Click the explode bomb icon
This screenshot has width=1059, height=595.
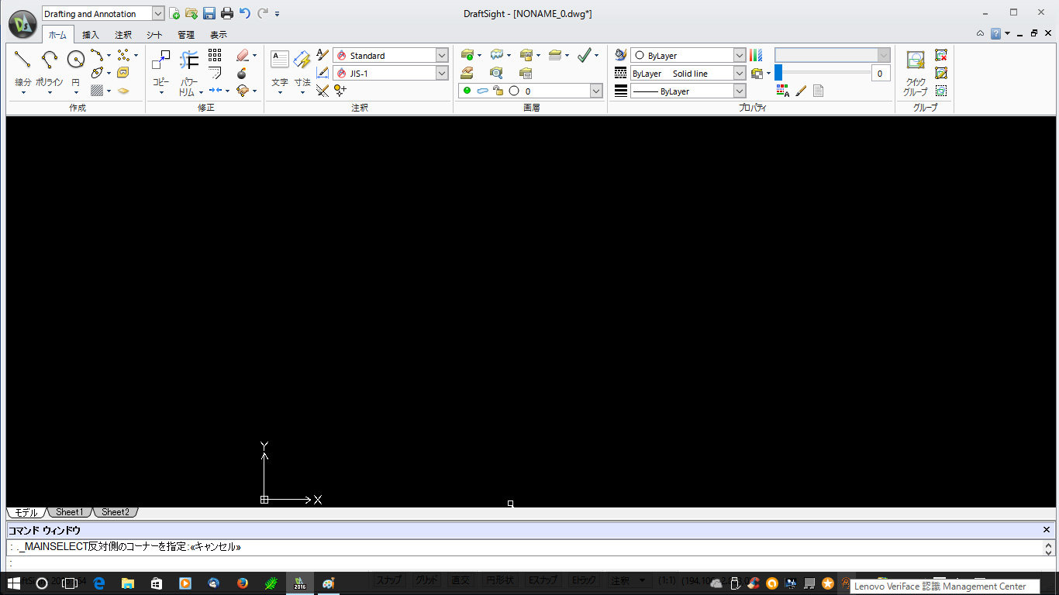pyautogui.click(x=242, y=73)
